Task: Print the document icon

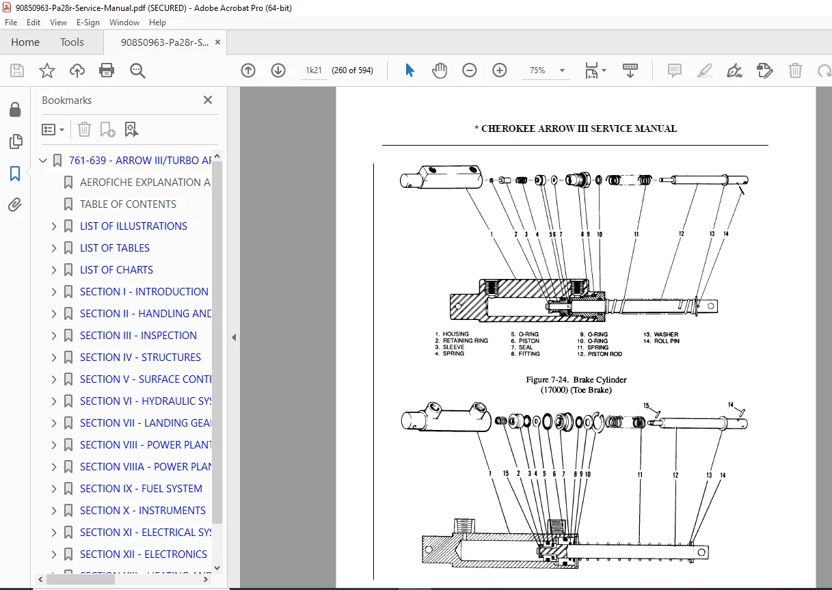Action: [107, 70]
